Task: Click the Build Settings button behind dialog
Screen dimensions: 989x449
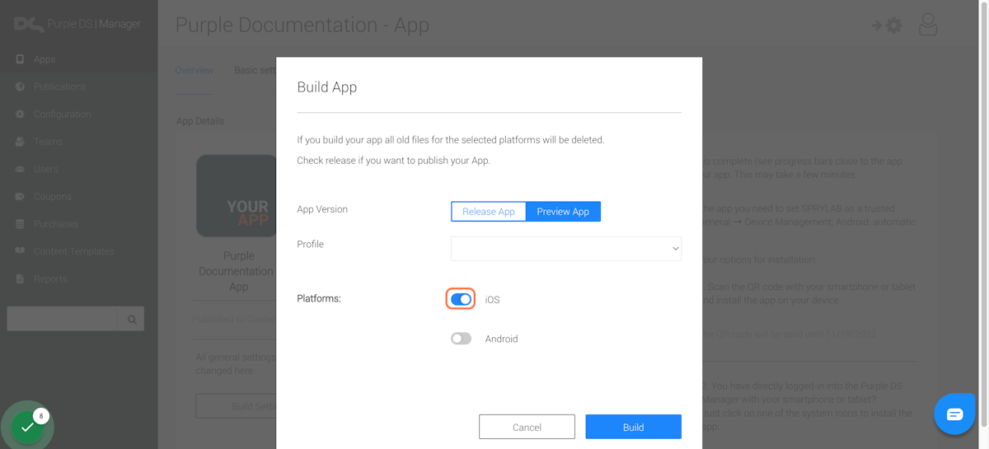Action: point(236,406)
